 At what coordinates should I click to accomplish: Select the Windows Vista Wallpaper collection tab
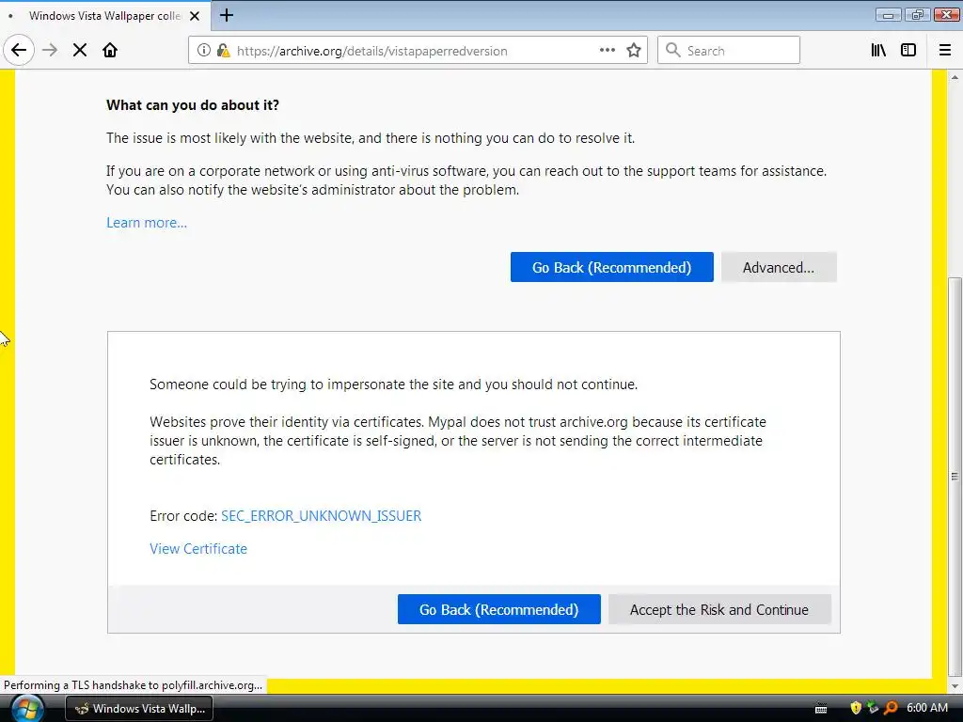pos(105,16)
